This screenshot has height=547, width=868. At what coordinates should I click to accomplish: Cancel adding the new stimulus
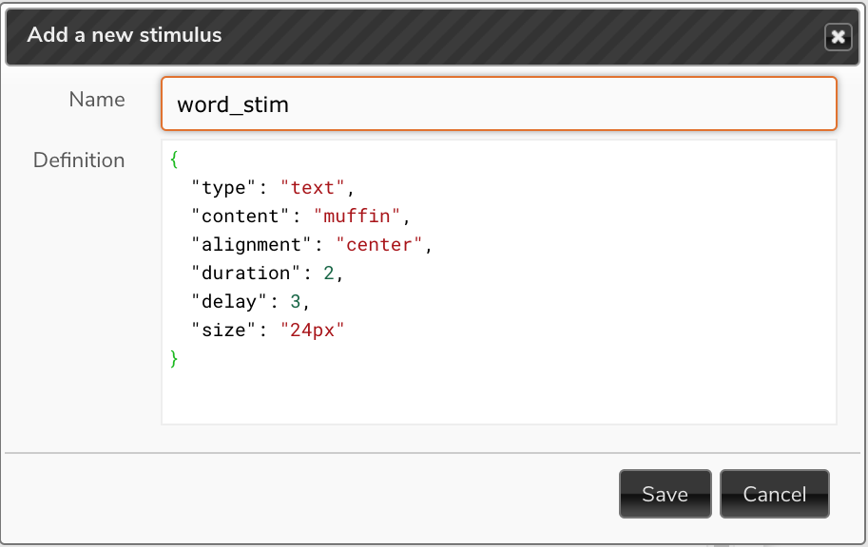tap(775, 494)
